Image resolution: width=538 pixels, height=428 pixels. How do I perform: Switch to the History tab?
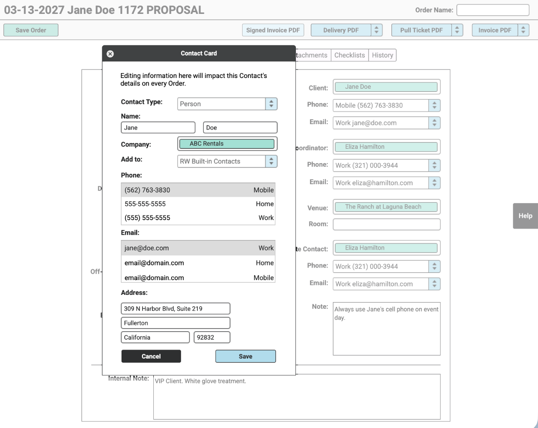coord(382,55)
